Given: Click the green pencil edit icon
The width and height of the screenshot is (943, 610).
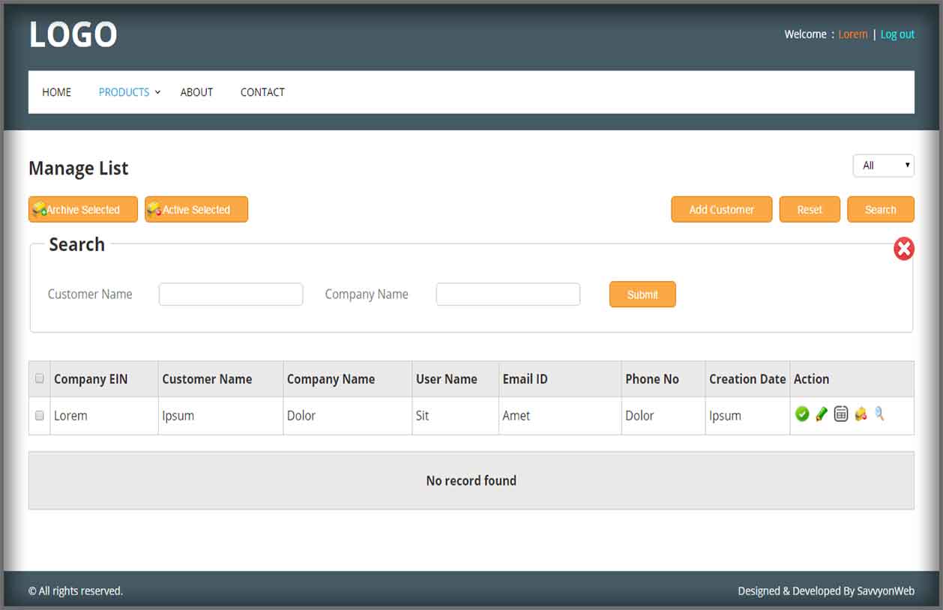Looking at the screenshot, I should pyautogui.click(x=822, y=414).
